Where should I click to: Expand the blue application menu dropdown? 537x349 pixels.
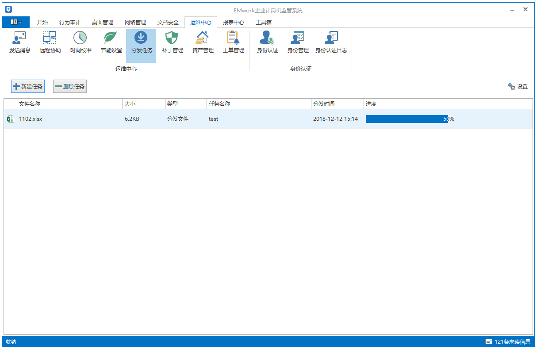point(16,22)
